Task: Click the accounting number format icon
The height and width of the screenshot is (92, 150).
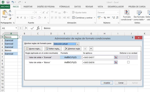Action: (99, 18)
